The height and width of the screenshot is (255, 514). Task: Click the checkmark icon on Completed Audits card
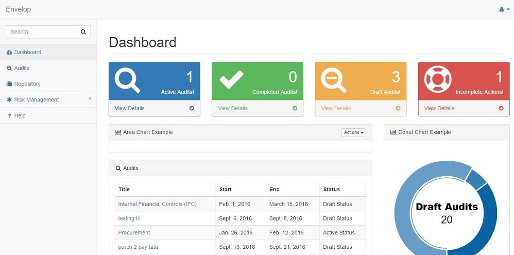pyautogui.click(x=231, y=80)
